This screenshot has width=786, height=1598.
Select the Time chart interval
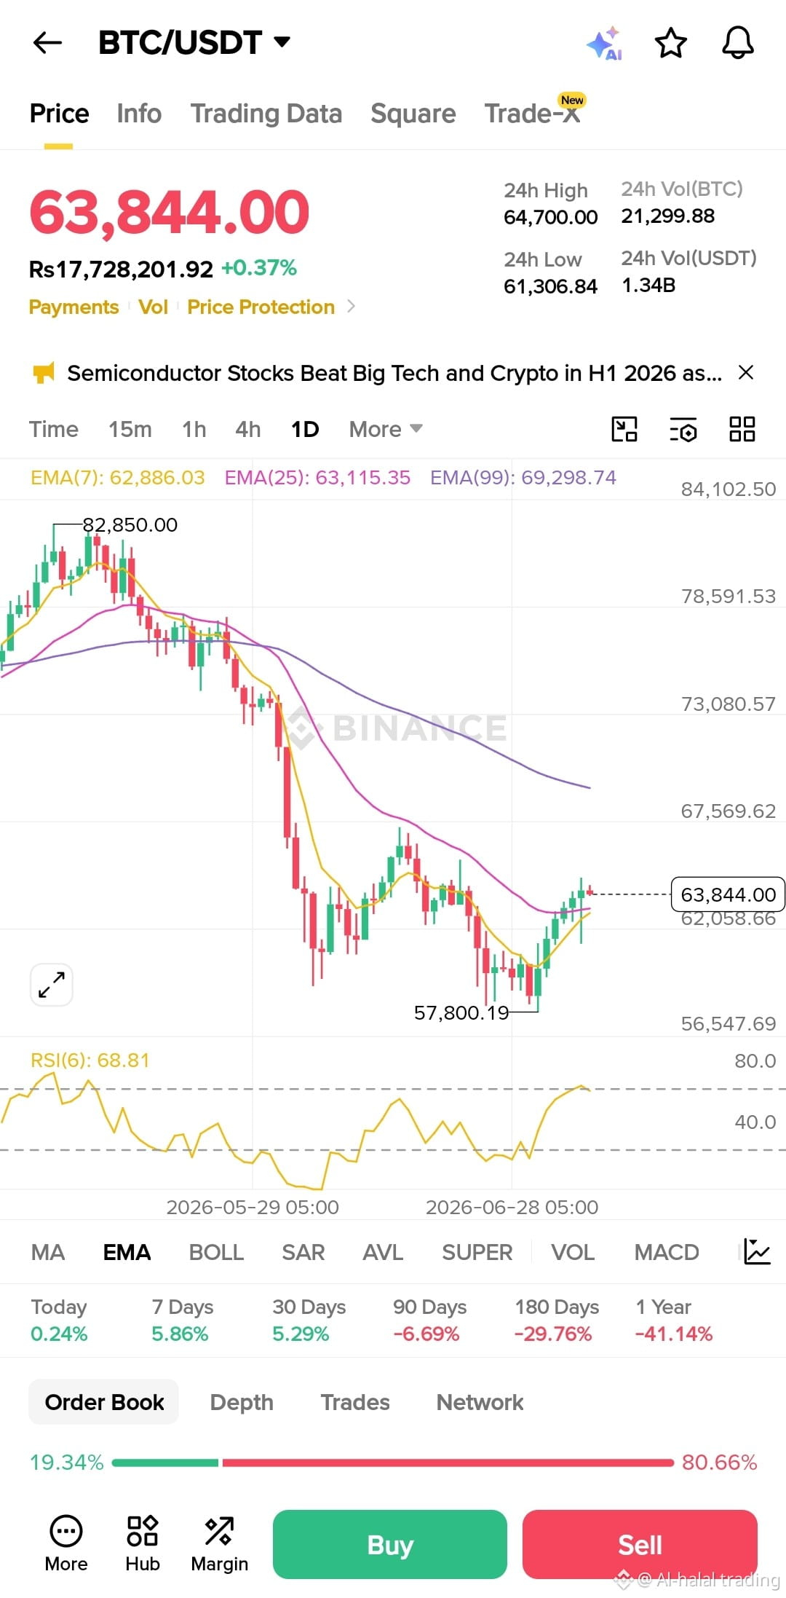pos(54,430)
